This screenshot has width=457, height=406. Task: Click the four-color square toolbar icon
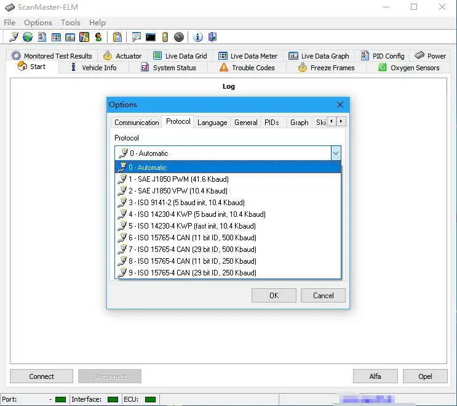84,37
